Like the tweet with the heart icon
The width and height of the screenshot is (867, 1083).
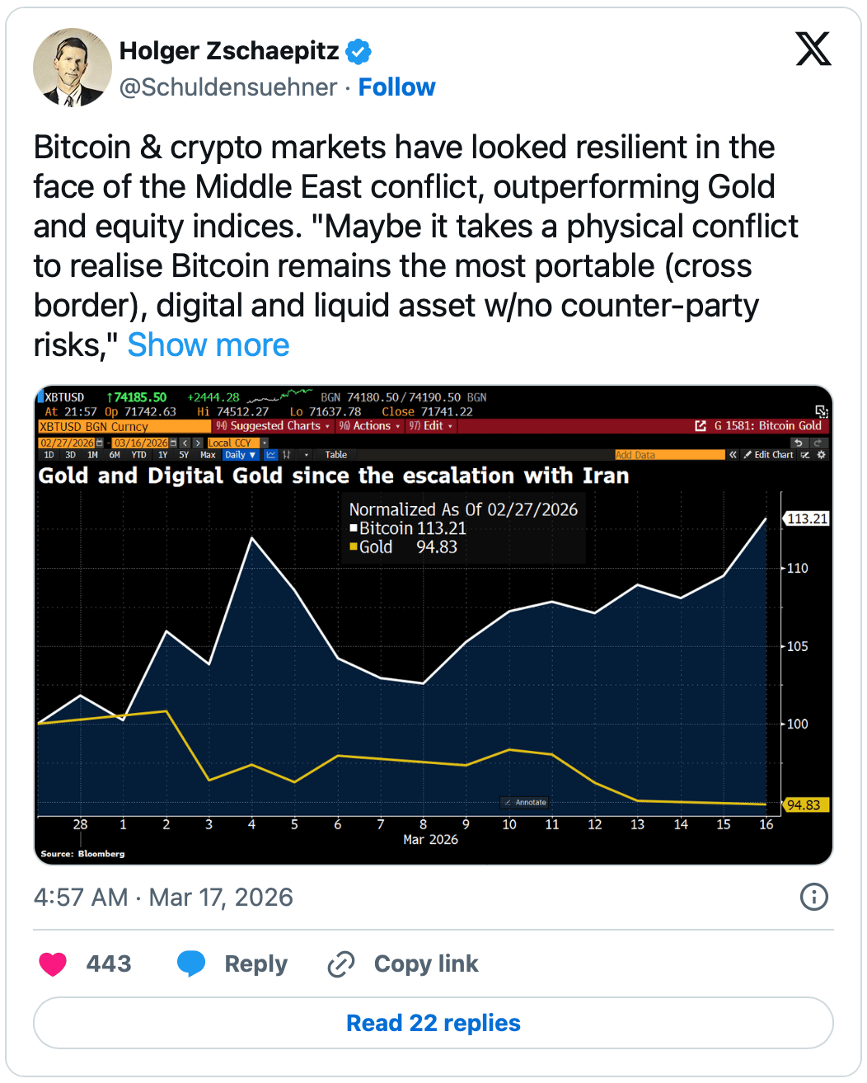[x=53, y=963]
